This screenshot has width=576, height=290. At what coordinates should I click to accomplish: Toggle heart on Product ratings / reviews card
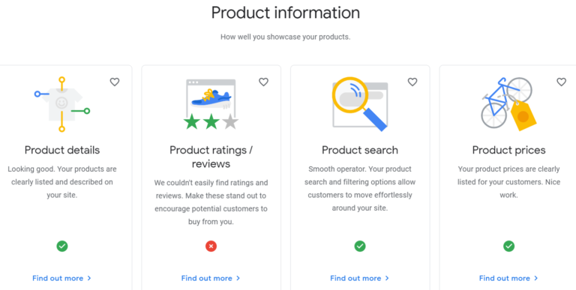tap(263, 82)
